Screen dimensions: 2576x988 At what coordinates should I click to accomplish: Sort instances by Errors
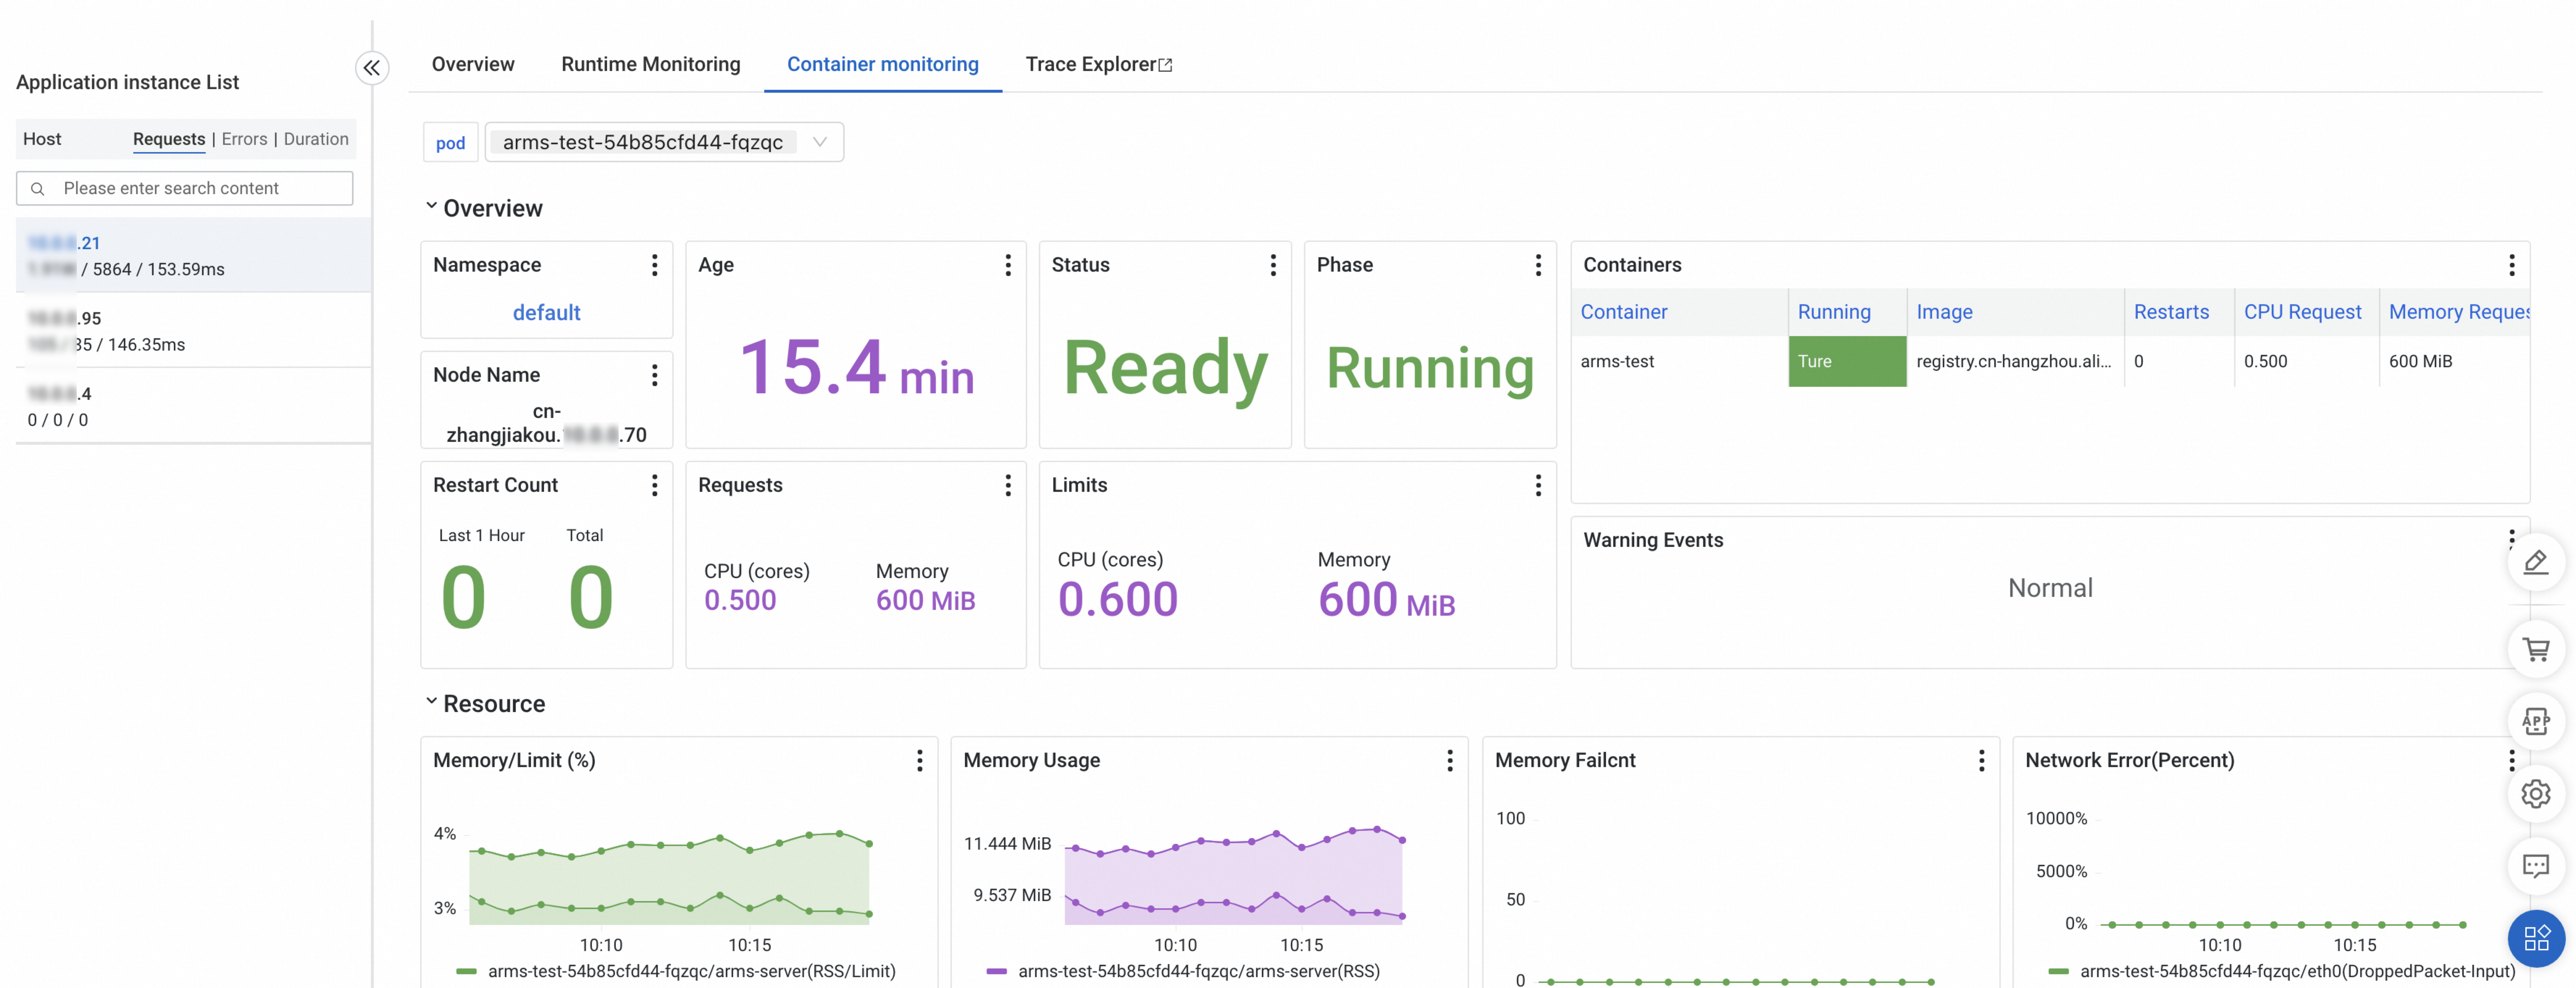(244, 139)
